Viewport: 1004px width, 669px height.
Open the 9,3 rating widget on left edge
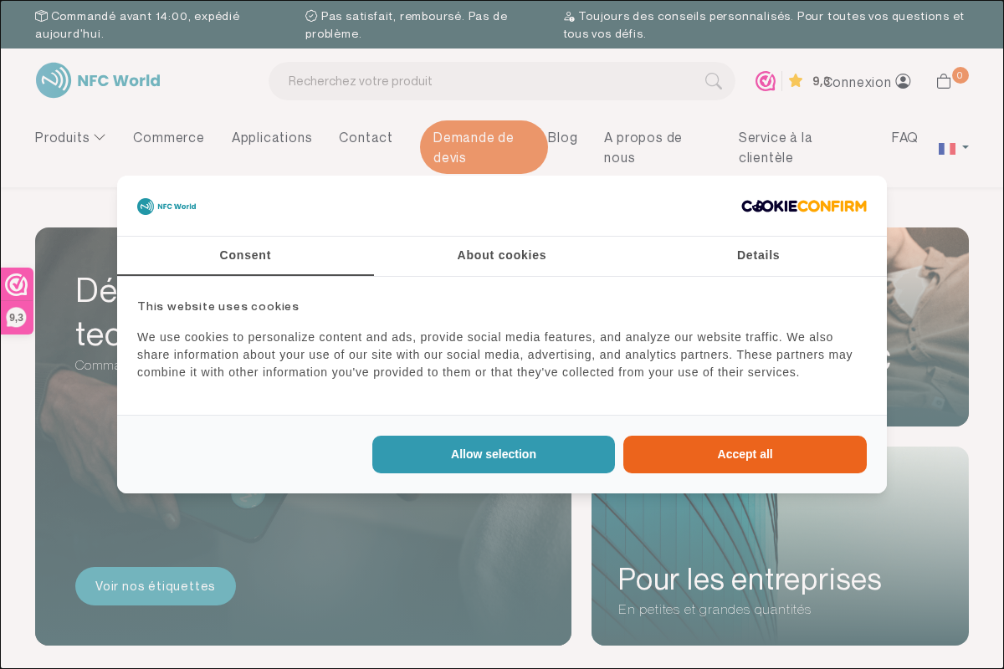coord(17,299)
